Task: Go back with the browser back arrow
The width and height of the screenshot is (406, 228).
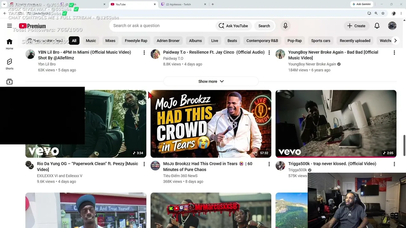Action: [x=5, y=13]
